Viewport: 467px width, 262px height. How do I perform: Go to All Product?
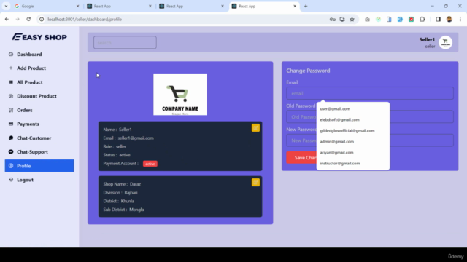pos(29,82)
